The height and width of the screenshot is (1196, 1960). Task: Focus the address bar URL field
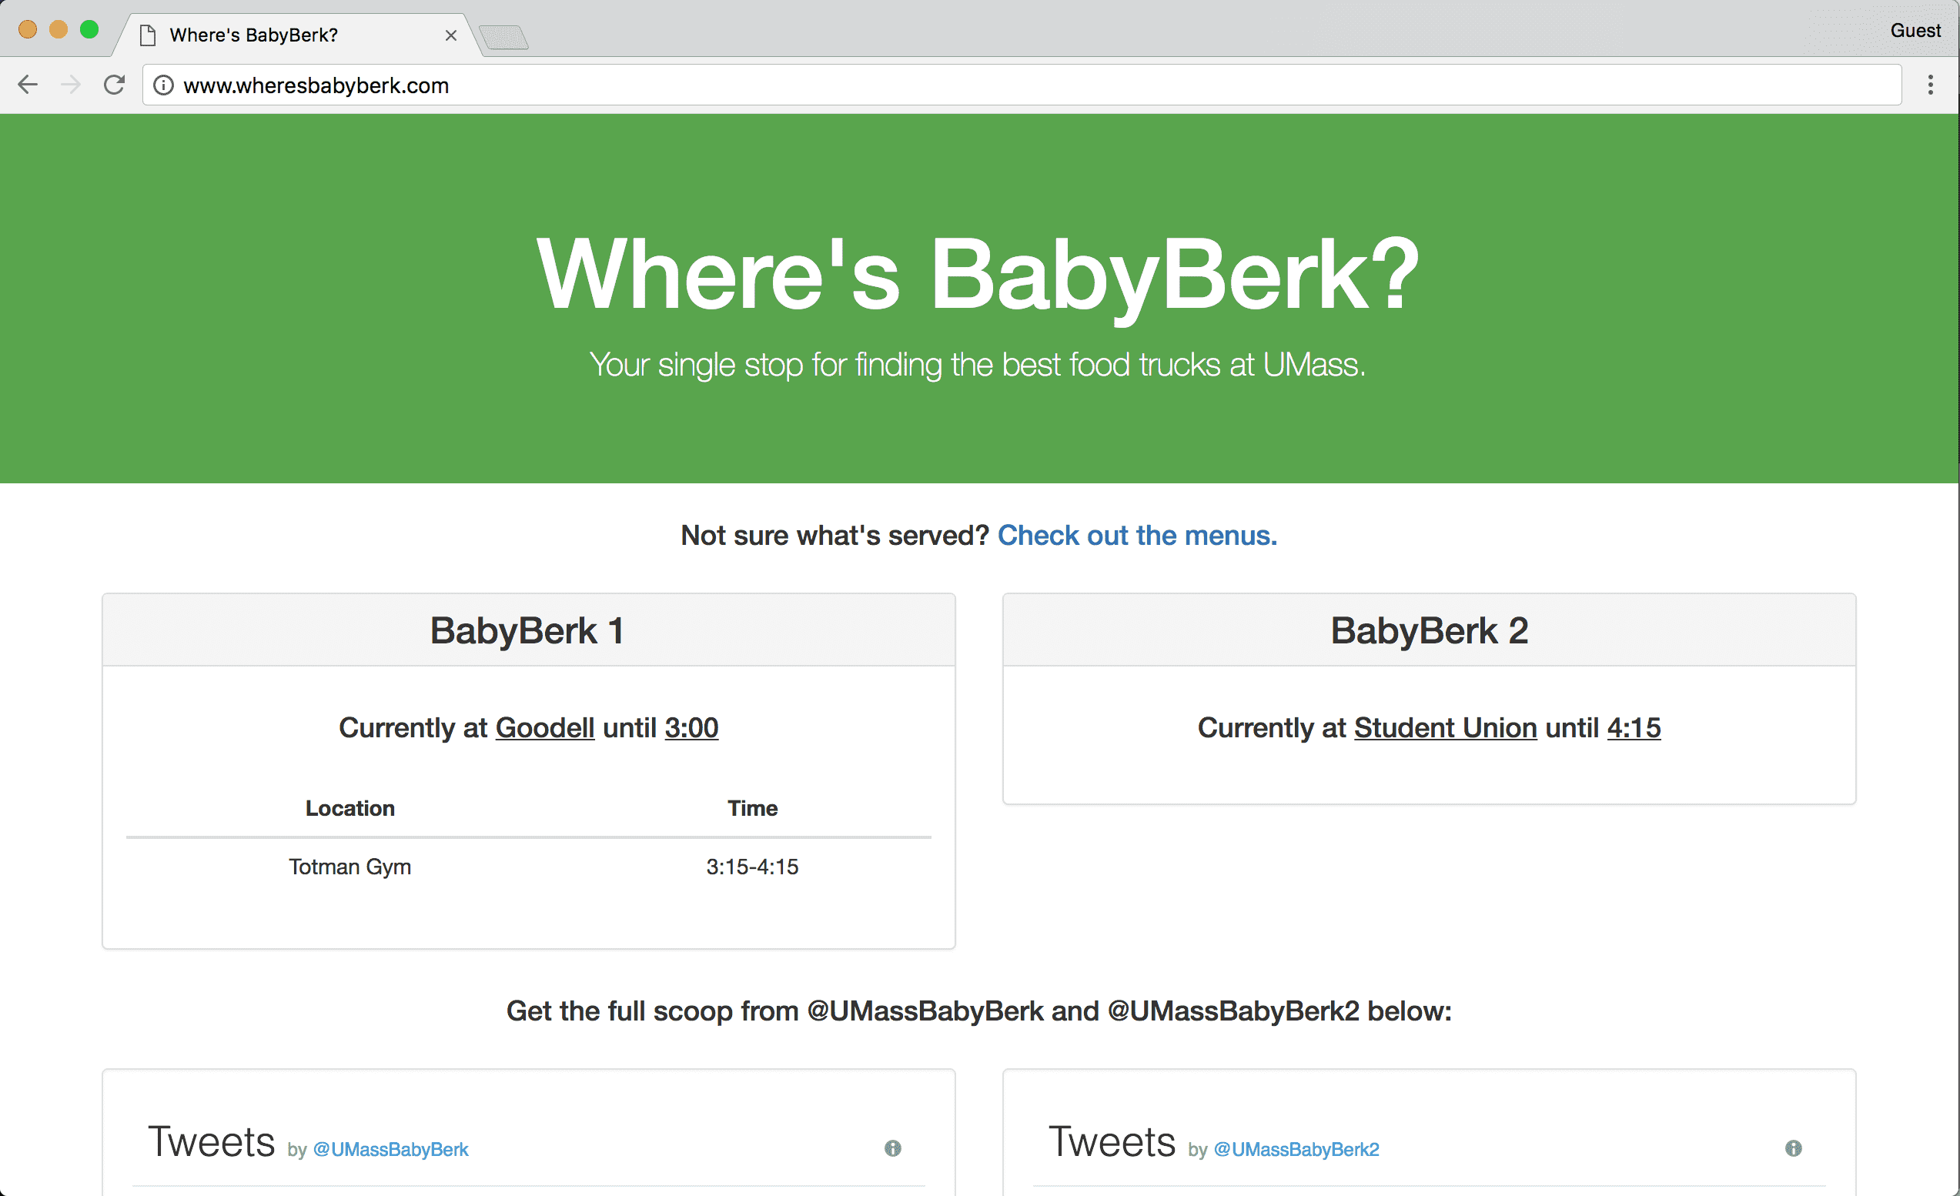tap(955, 85)
